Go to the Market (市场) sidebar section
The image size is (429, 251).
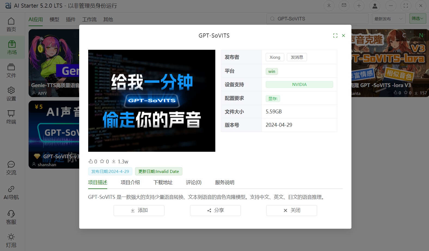12,47
